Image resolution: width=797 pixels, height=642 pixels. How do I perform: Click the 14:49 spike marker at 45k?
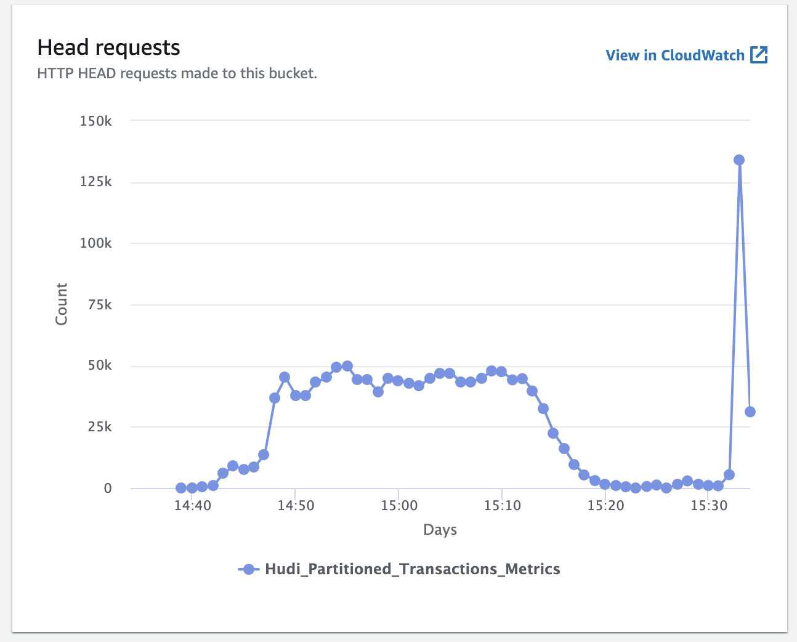[x=285, y=376]
